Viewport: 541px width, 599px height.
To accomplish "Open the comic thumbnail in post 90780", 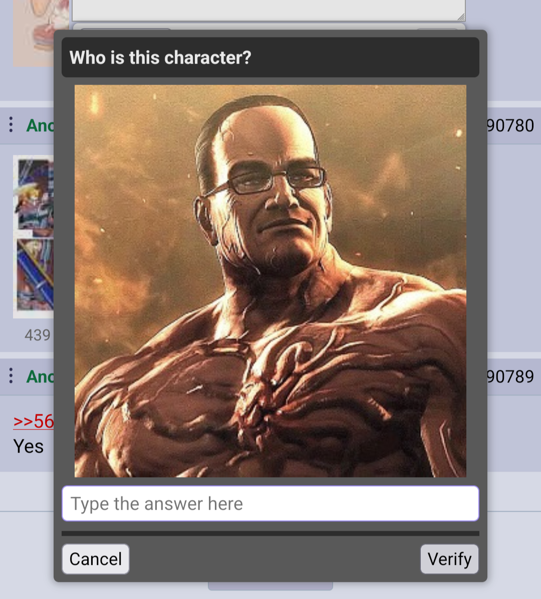I will (x=34, y=237).
